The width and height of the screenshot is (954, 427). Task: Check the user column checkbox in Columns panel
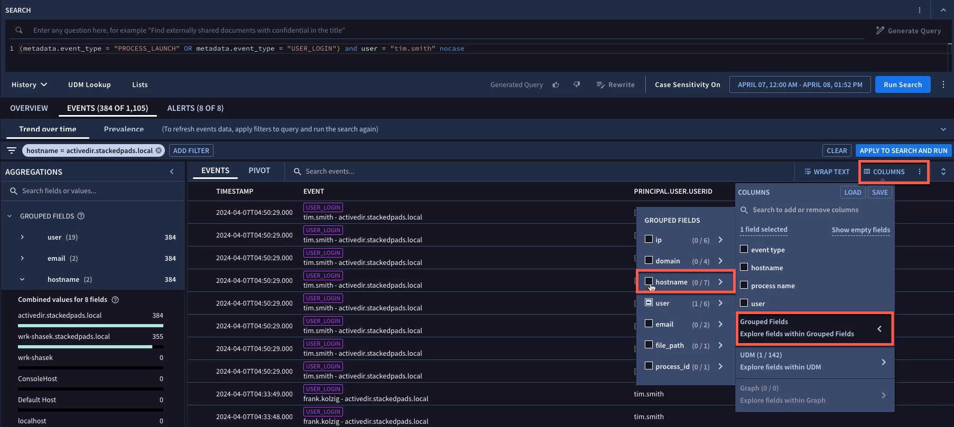(x=744, y=303)
